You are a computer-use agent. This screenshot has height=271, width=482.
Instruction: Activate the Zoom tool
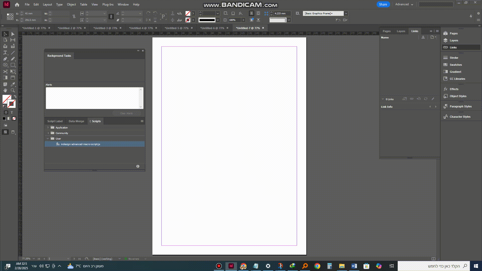pos(13,90)
